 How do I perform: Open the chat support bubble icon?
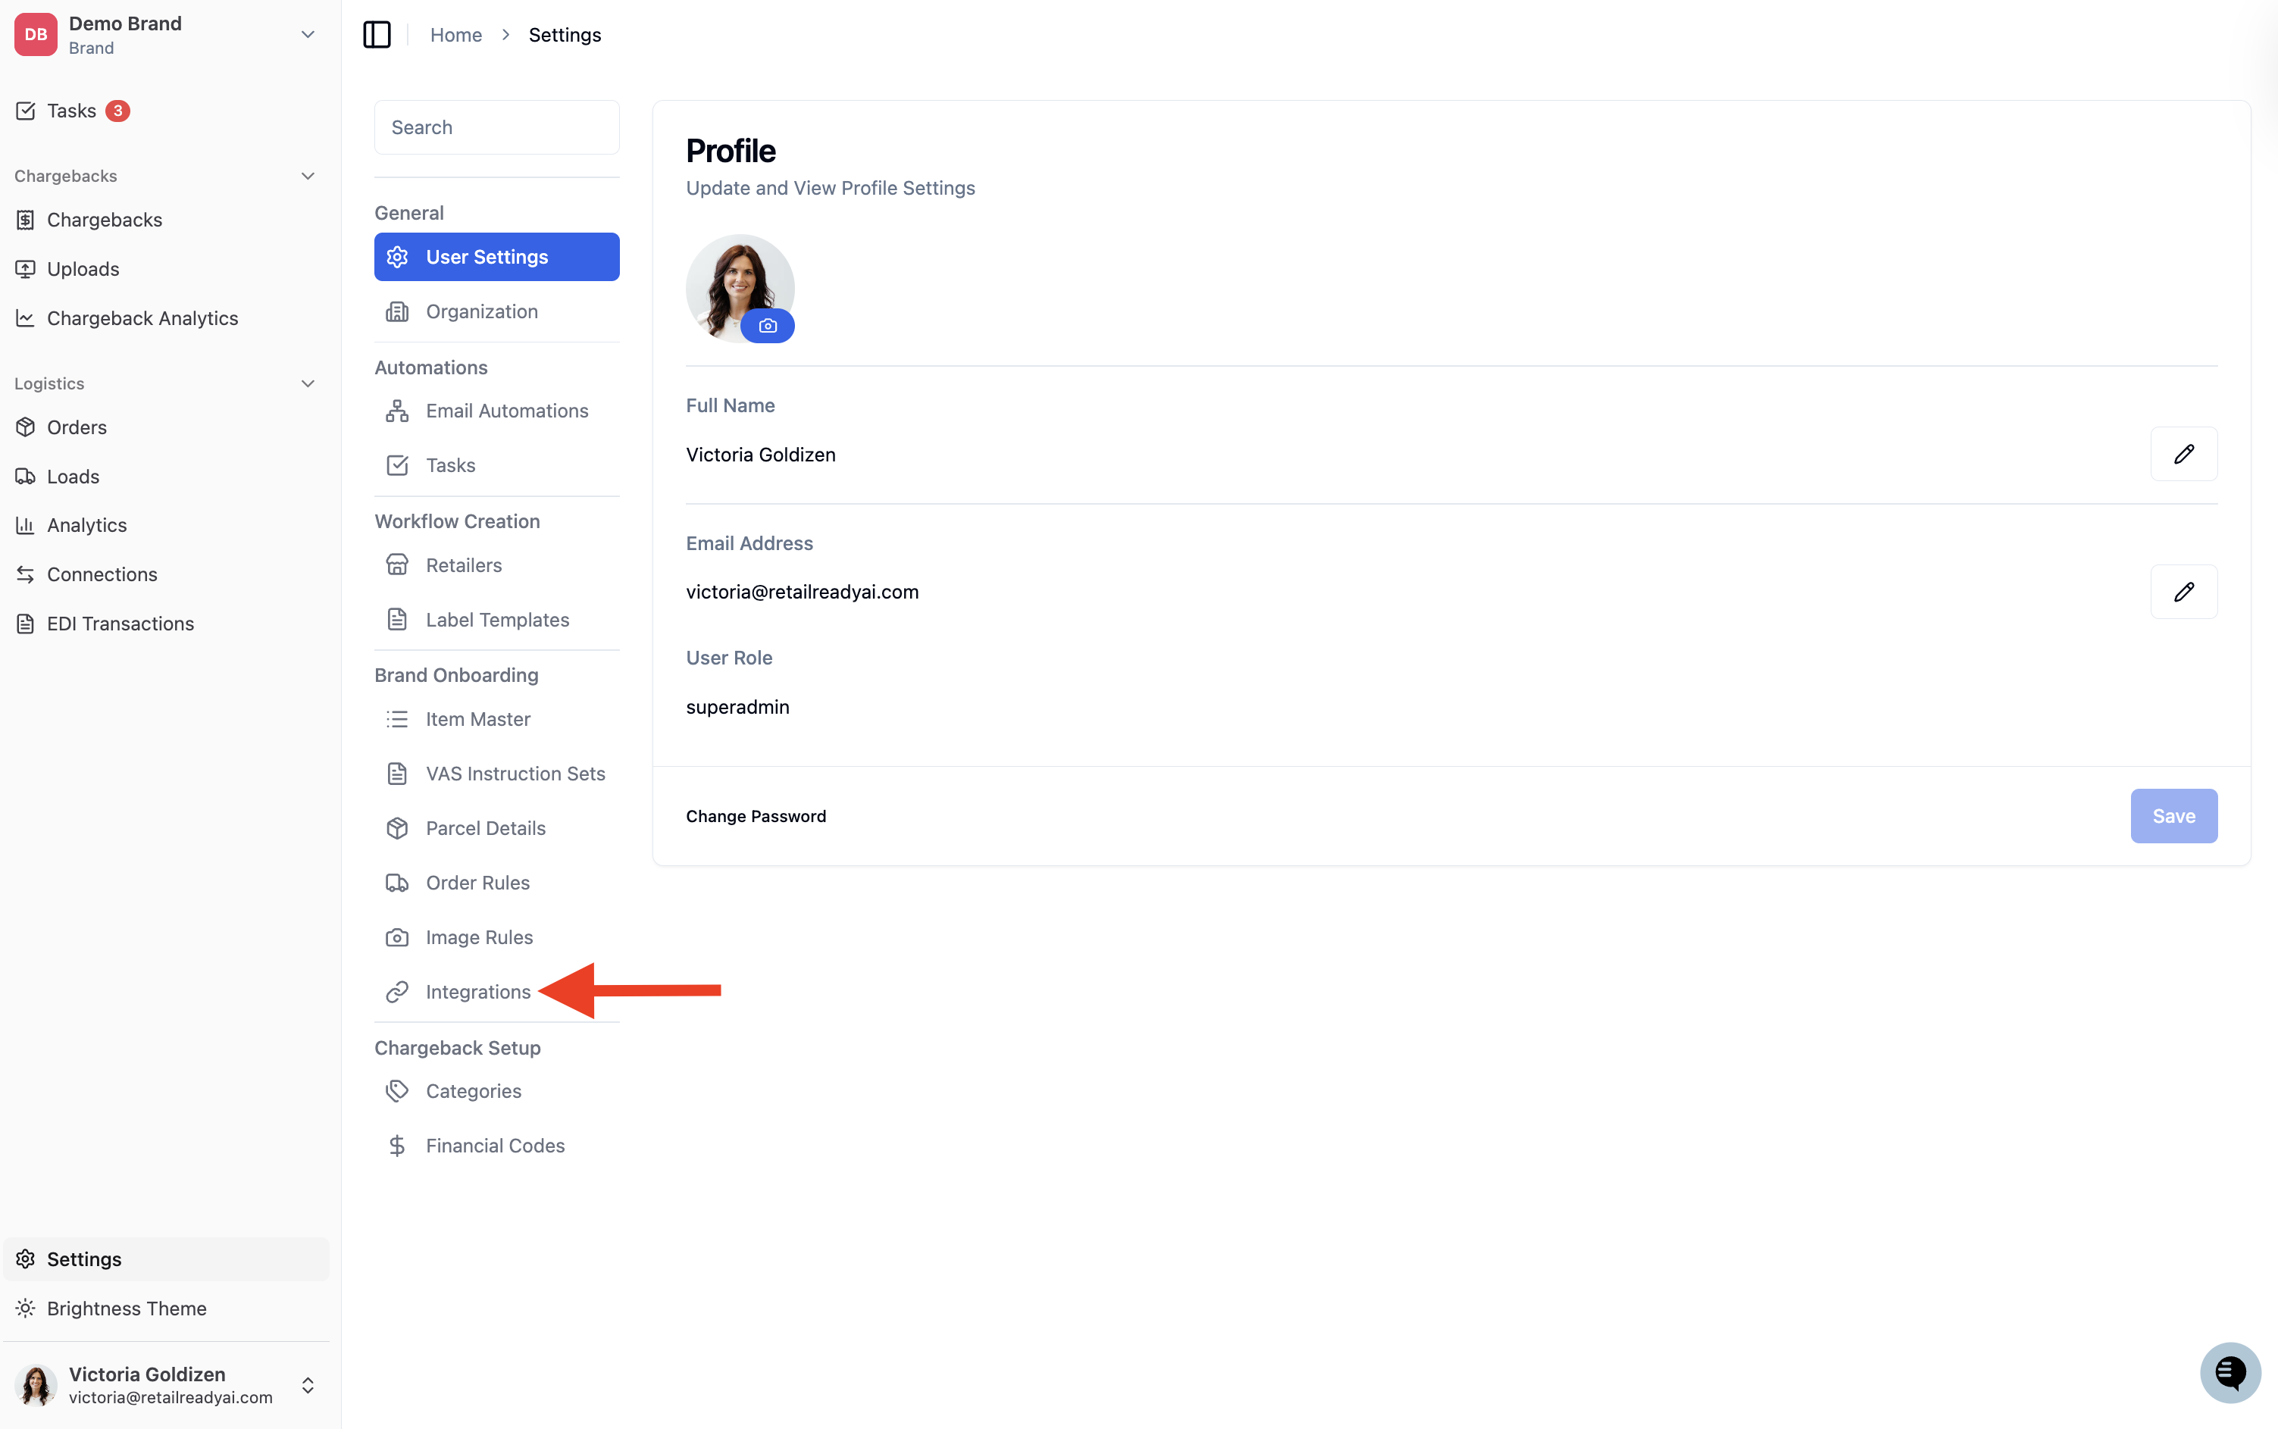click(2229, 1371)
